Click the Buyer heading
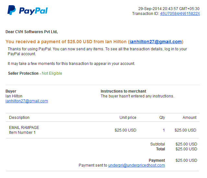207x178 pixels. pyautogui.click(x=11, y=91)
